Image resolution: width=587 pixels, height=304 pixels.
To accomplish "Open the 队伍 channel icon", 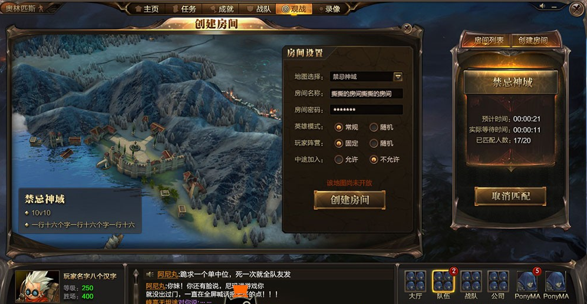I will point(443,282).
